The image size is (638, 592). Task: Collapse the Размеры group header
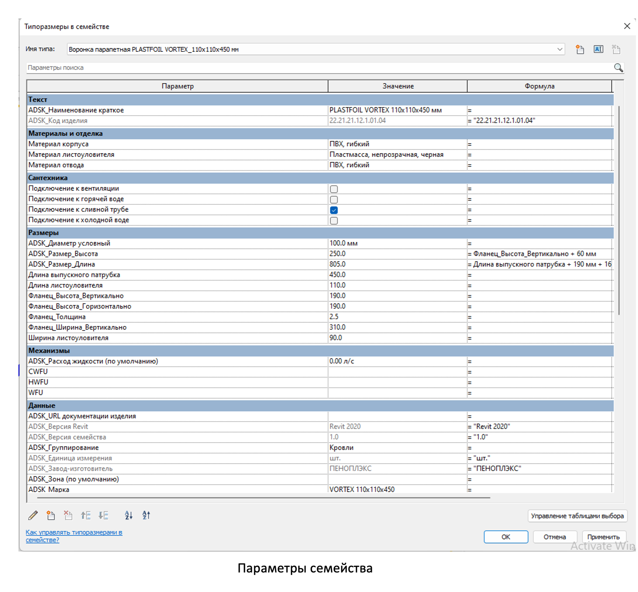320,233
